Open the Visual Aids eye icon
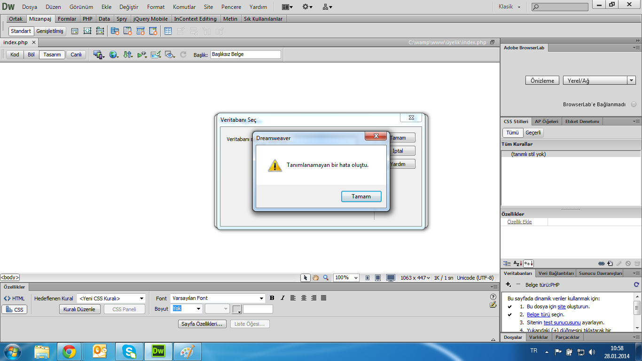Viewport: 642px width, 361px height. (x=170, y=55)
